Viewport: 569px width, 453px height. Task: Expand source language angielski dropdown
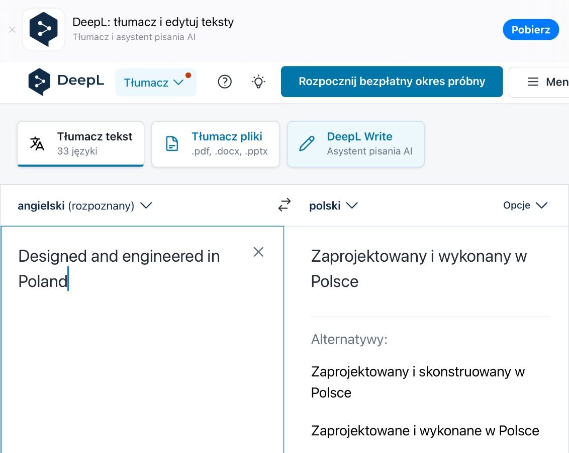tap(85, 206)
